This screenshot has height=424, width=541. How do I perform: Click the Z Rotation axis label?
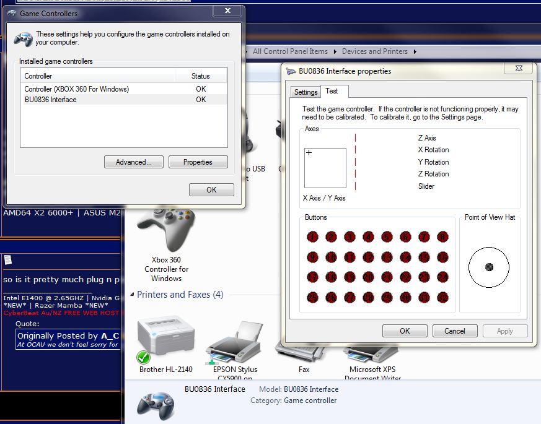433,174
